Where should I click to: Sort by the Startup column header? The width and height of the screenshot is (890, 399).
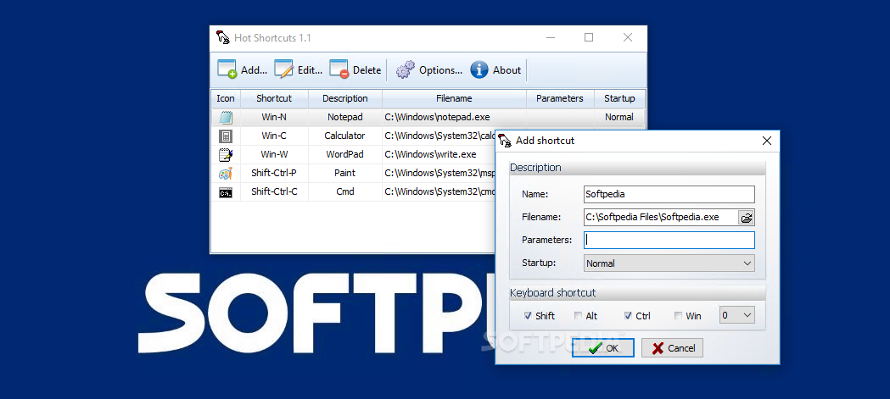pos(619,98)
